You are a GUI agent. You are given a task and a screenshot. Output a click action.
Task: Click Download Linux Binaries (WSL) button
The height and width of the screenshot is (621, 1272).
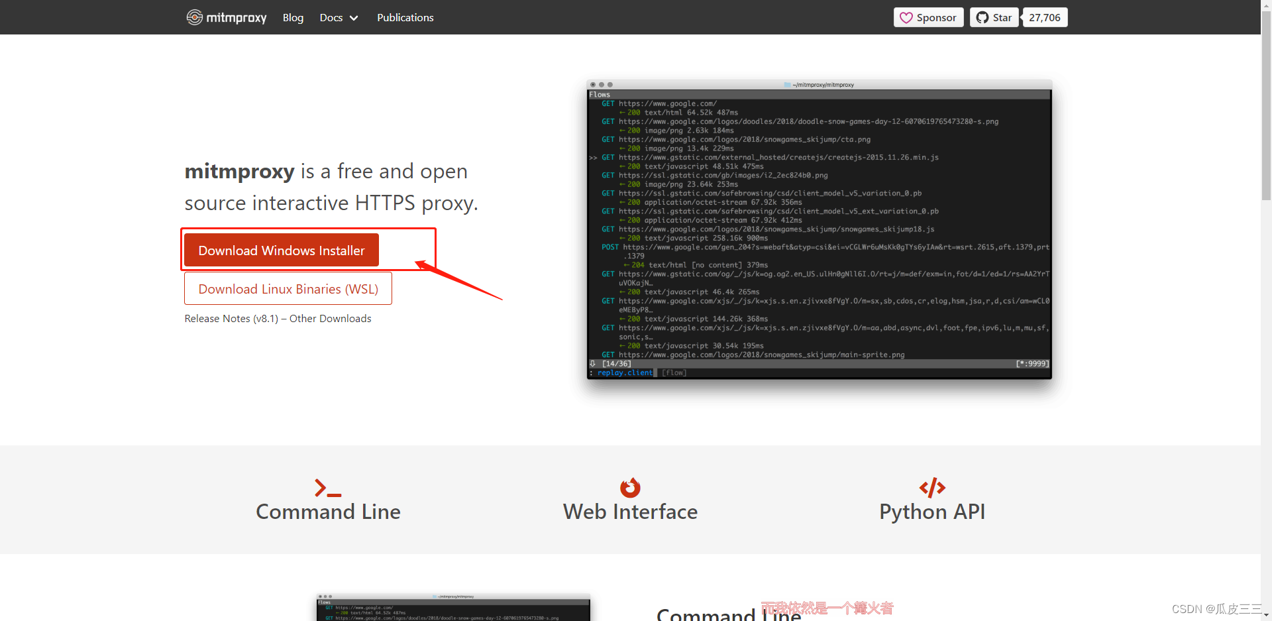coord(288,289)
